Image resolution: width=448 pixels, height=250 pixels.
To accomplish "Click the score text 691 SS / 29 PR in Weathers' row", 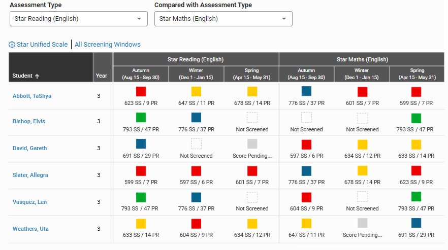I will tap(417, 235).
